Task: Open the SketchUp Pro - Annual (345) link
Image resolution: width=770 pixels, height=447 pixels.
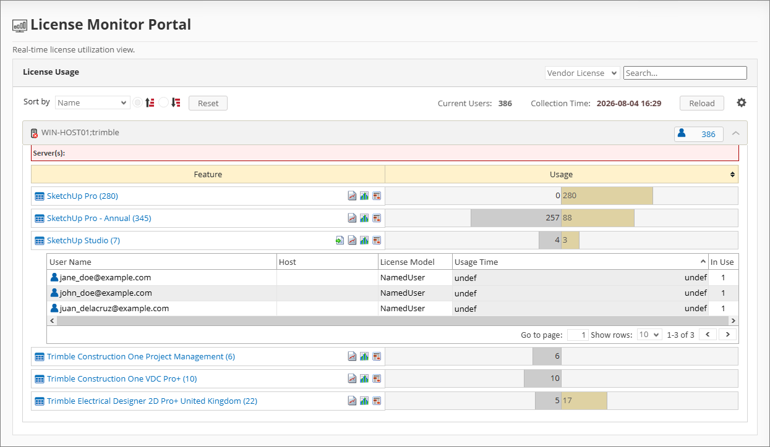Action: (x=99, y=219)
